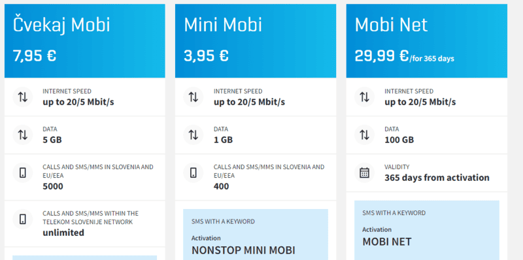The image size is (523, 260).
Task: Click the Čvekaj Mobi data arrows icon
Action: point(23,135)
